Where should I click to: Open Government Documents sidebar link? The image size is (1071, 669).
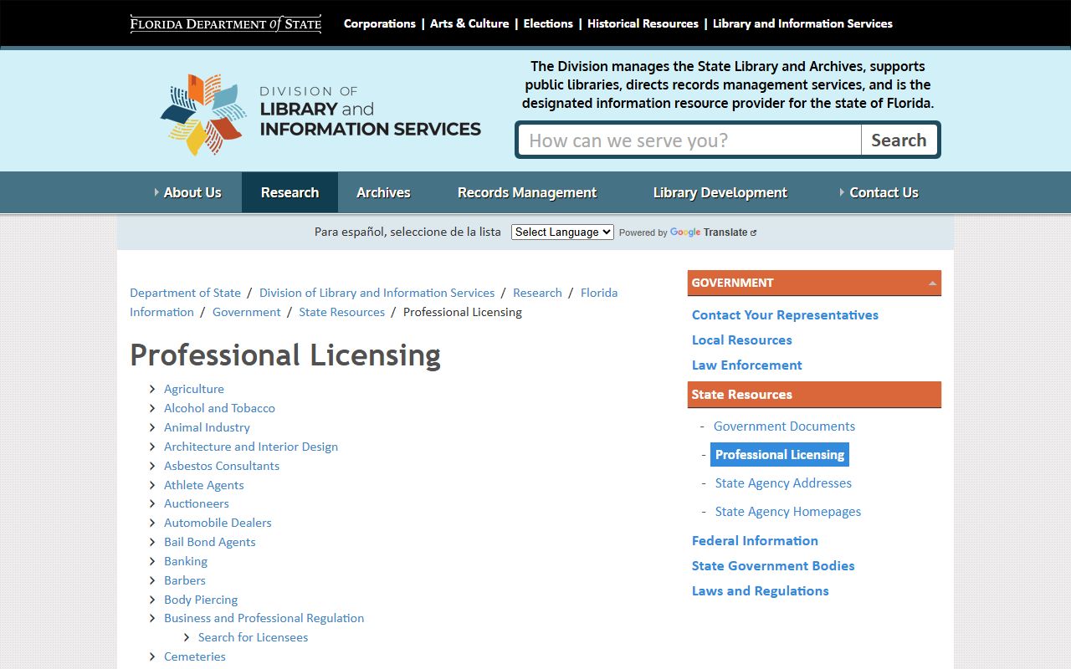784,426
